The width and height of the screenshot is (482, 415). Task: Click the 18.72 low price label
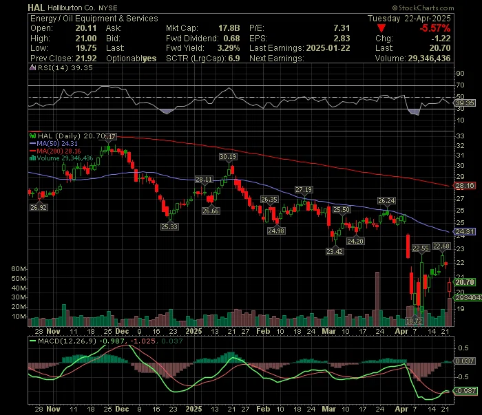coord(414,321)
